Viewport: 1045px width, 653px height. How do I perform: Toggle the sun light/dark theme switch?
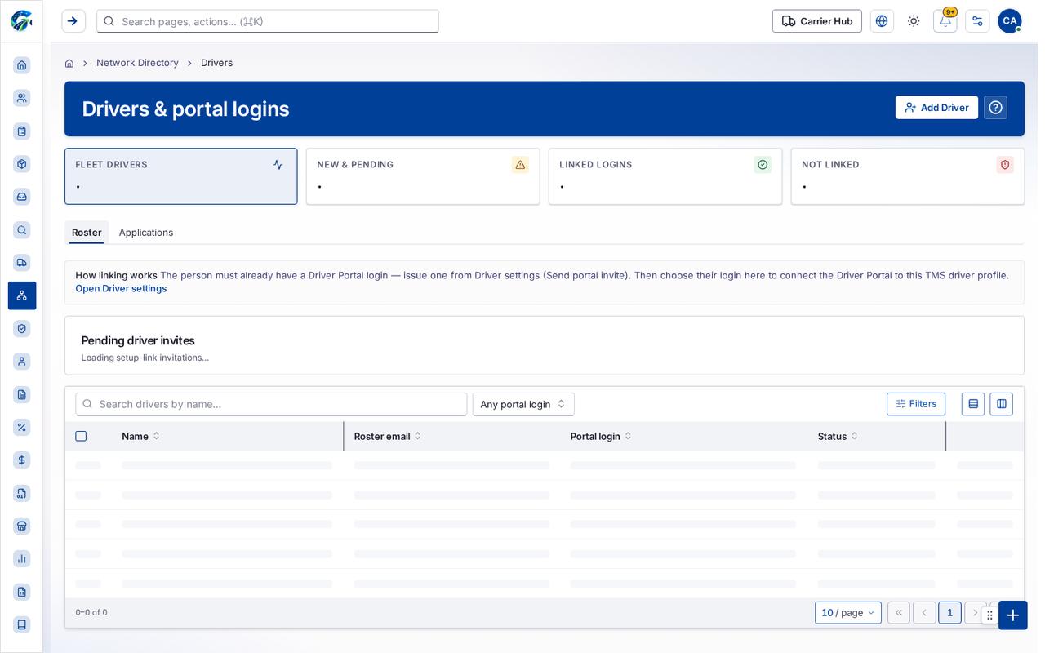[x=914, y=21]
